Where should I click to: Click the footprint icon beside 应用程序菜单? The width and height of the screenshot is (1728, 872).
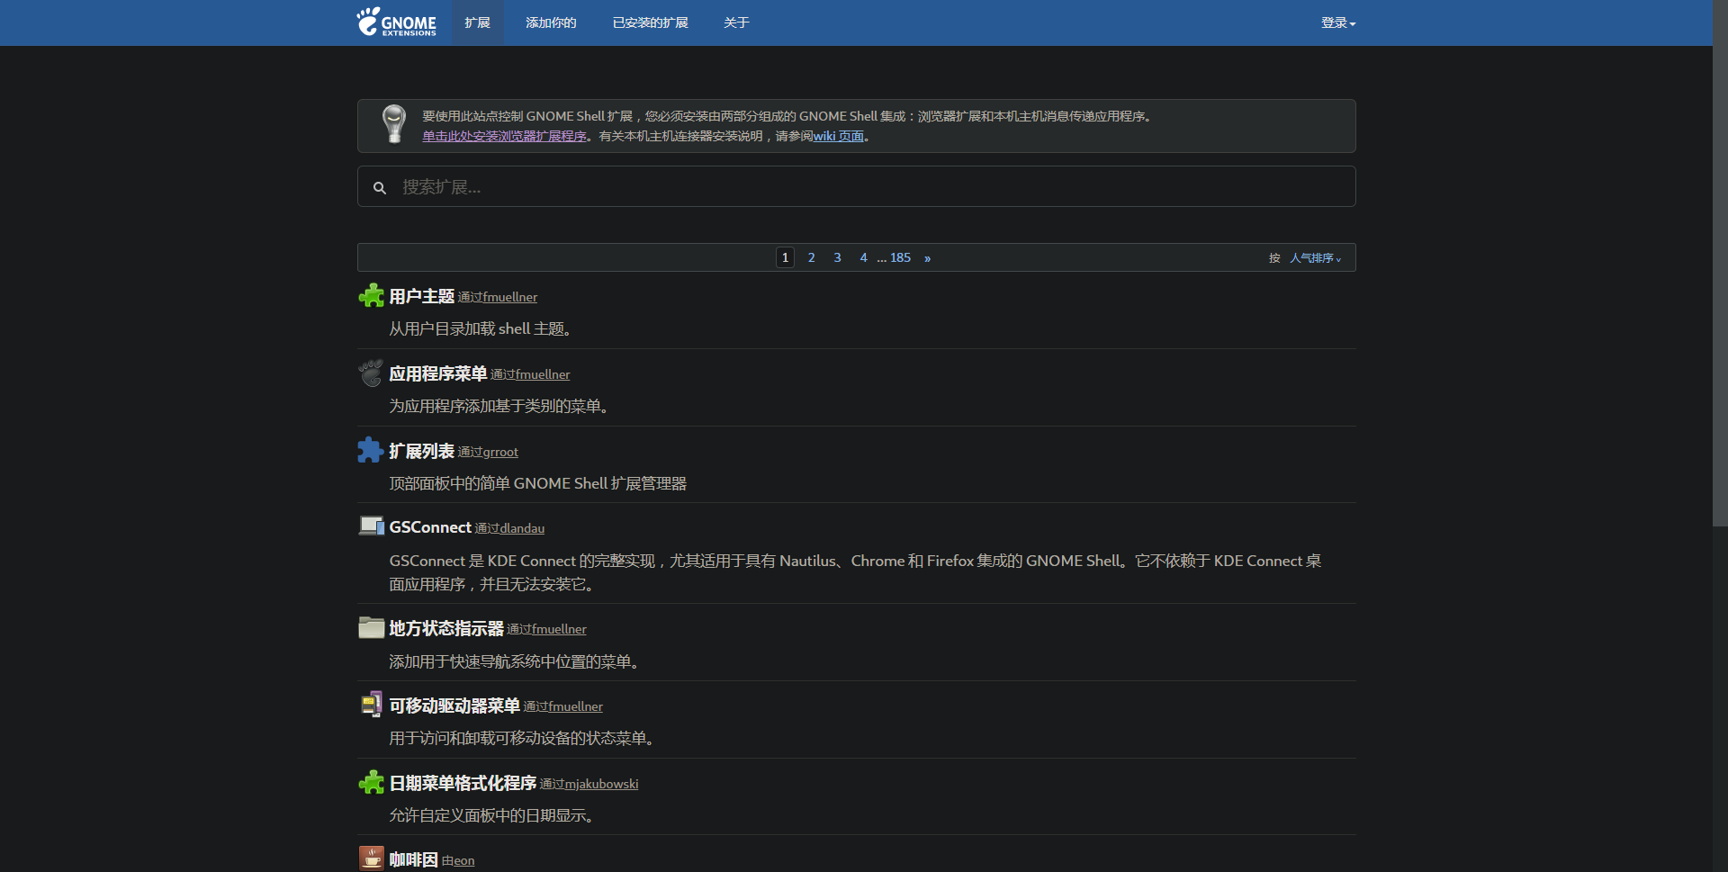(371, 373)
